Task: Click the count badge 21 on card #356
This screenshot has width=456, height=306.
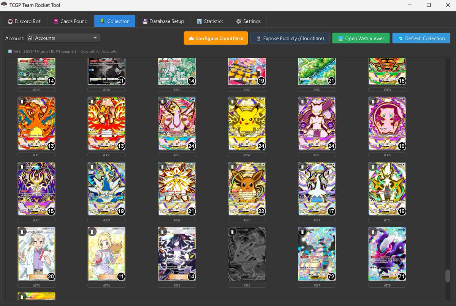Action: point(121,81)
